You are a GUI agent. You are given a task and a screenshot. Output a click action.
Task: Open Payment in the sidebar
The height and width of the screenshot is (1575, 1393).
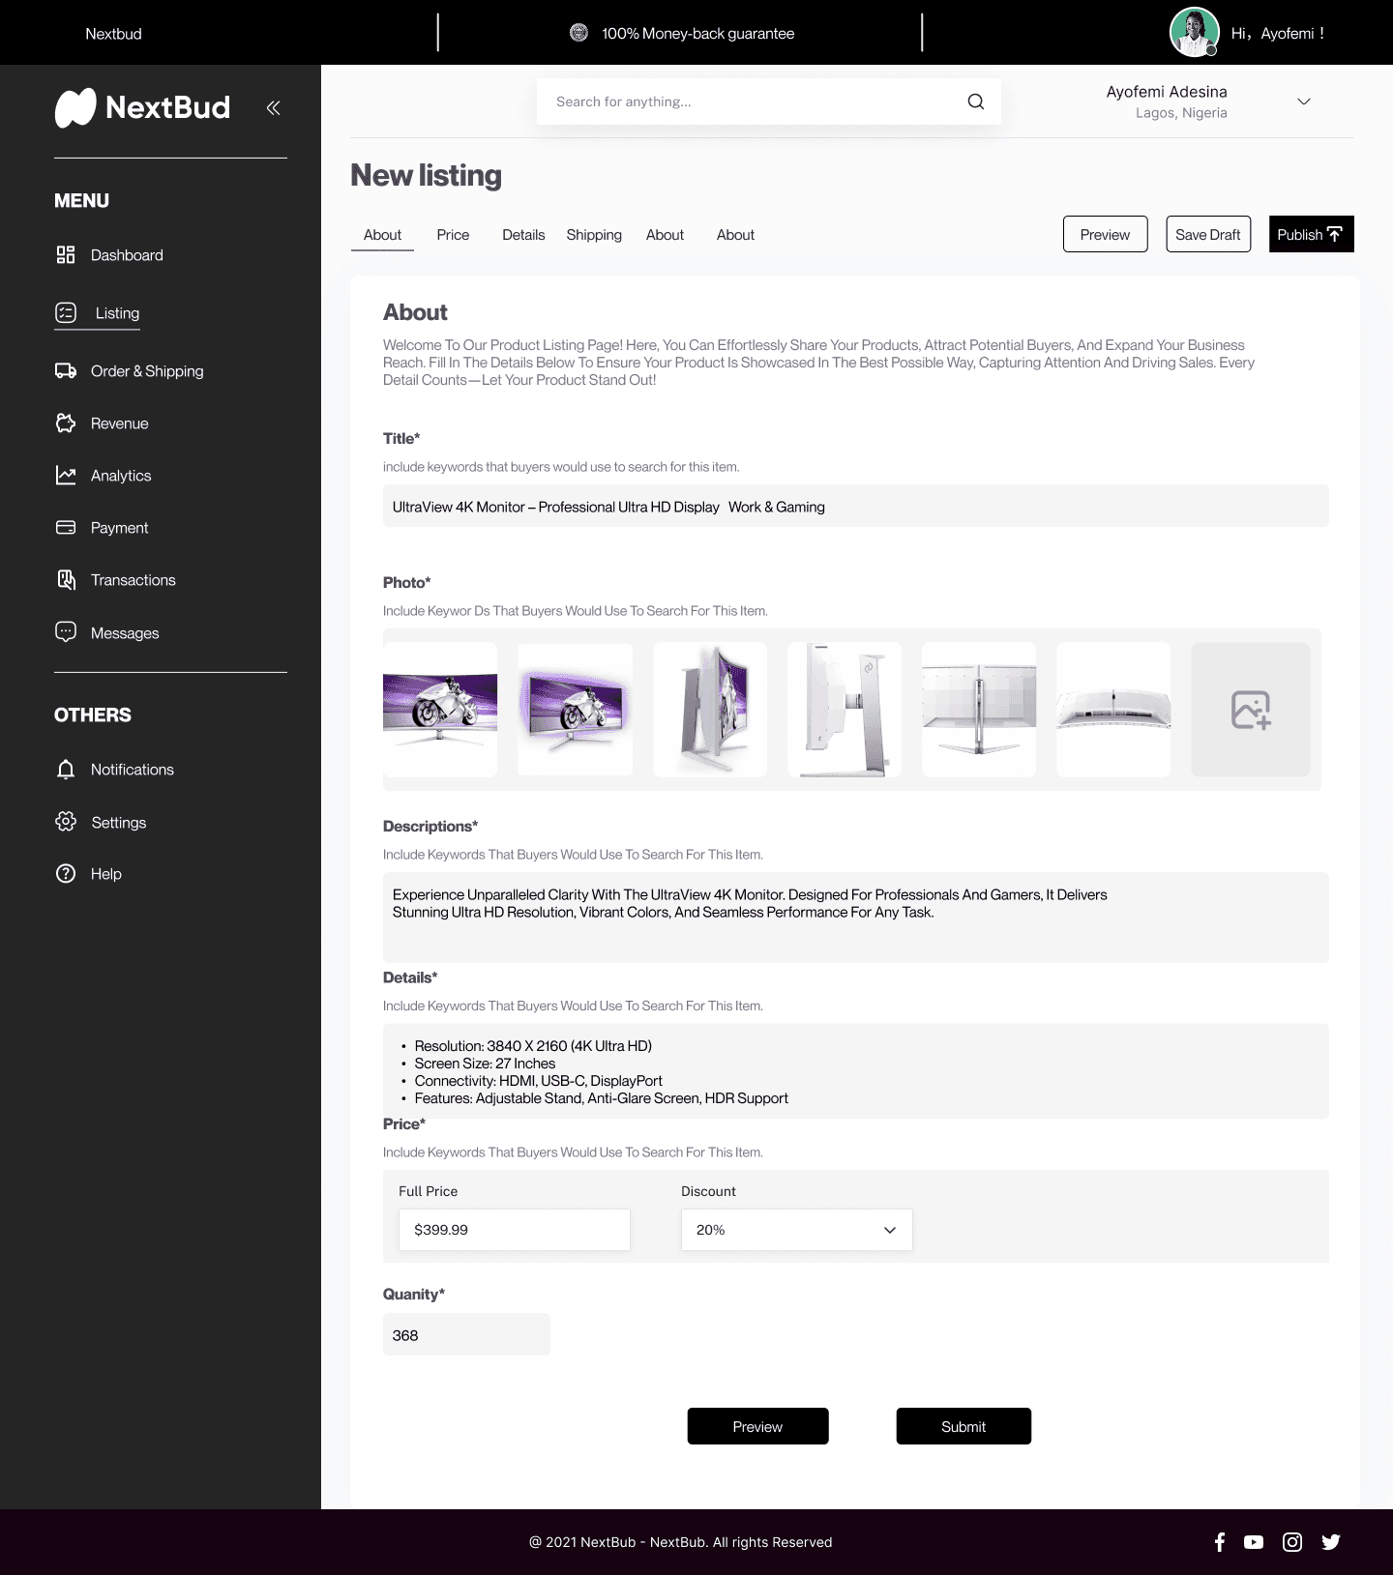click(x=120, y=528)
